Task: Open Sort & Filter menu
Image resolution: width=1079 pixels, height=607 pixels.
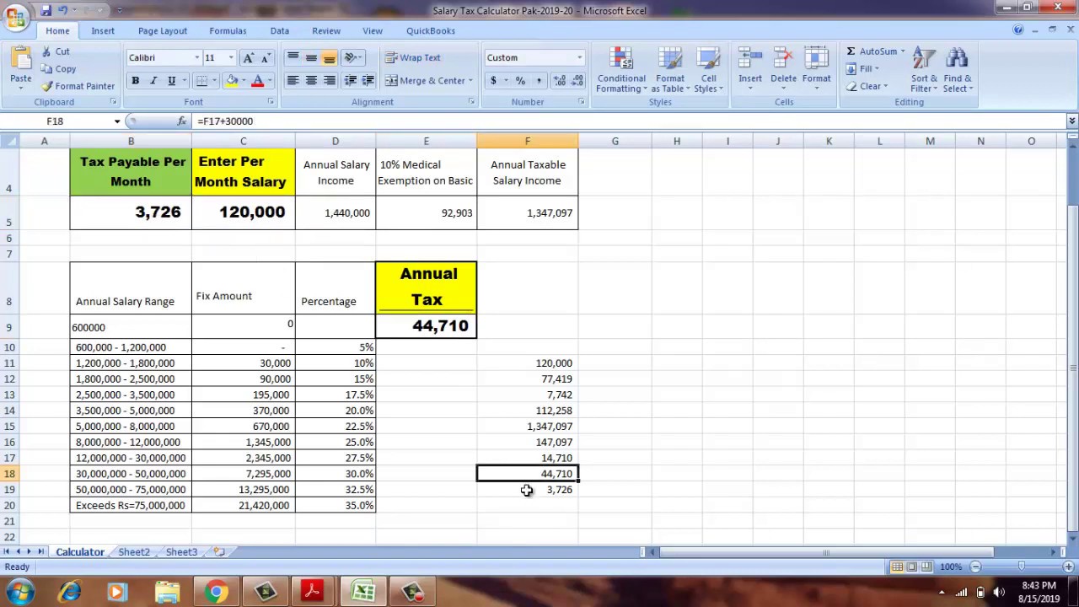Action: 924,70
